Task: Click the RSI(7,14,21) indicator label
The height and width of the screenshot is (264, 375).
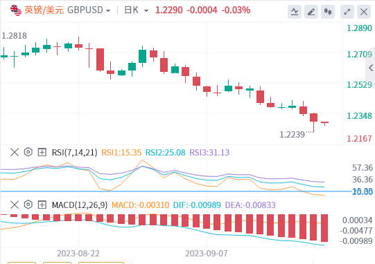Action: tap(75, 153)
